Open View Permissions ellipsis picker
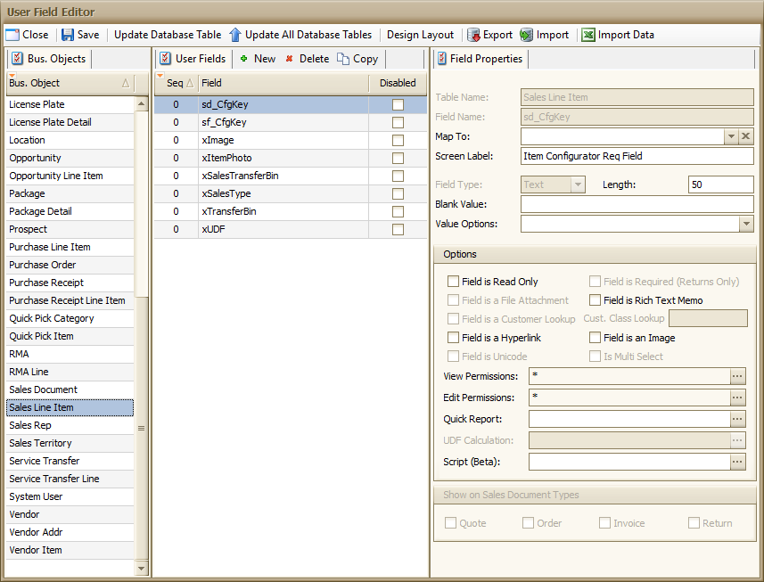This screenshot has width=764, height=582. click(737, 376)
